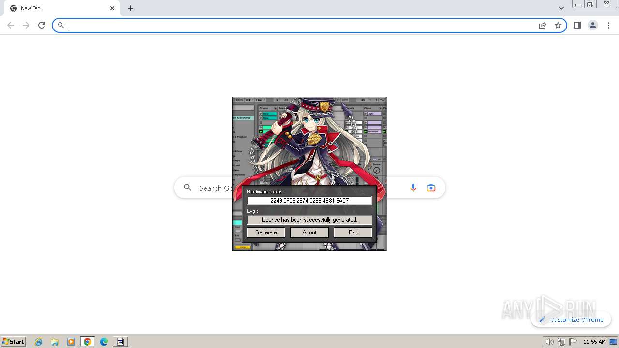The image size is (619, 348).
Task: Open volume control in system tray
Action: click(x=550, y=342)
